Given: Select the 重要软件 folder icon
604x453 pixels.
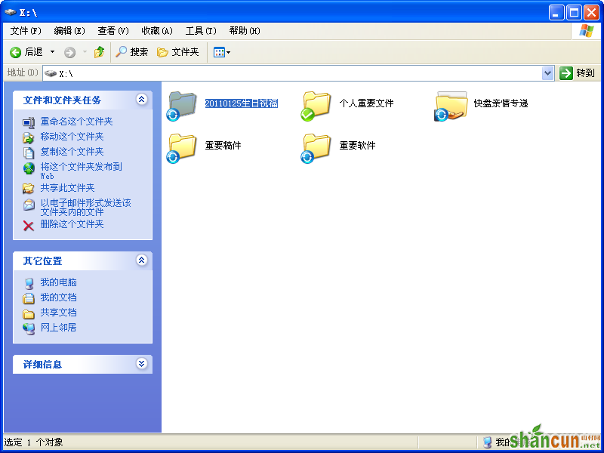Looking at the screenshot, I should click(x=316, y=148).
